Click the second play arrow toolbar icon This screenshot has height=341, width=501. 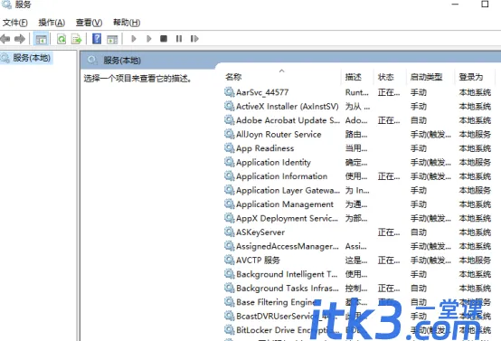pos(149,39)
